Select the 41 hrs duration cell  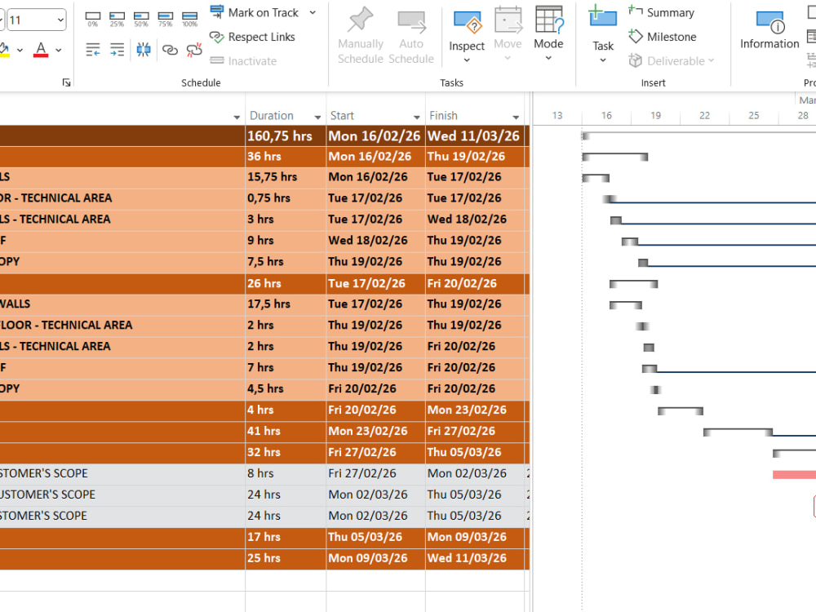pyautogui.click(x=286, y=431)
